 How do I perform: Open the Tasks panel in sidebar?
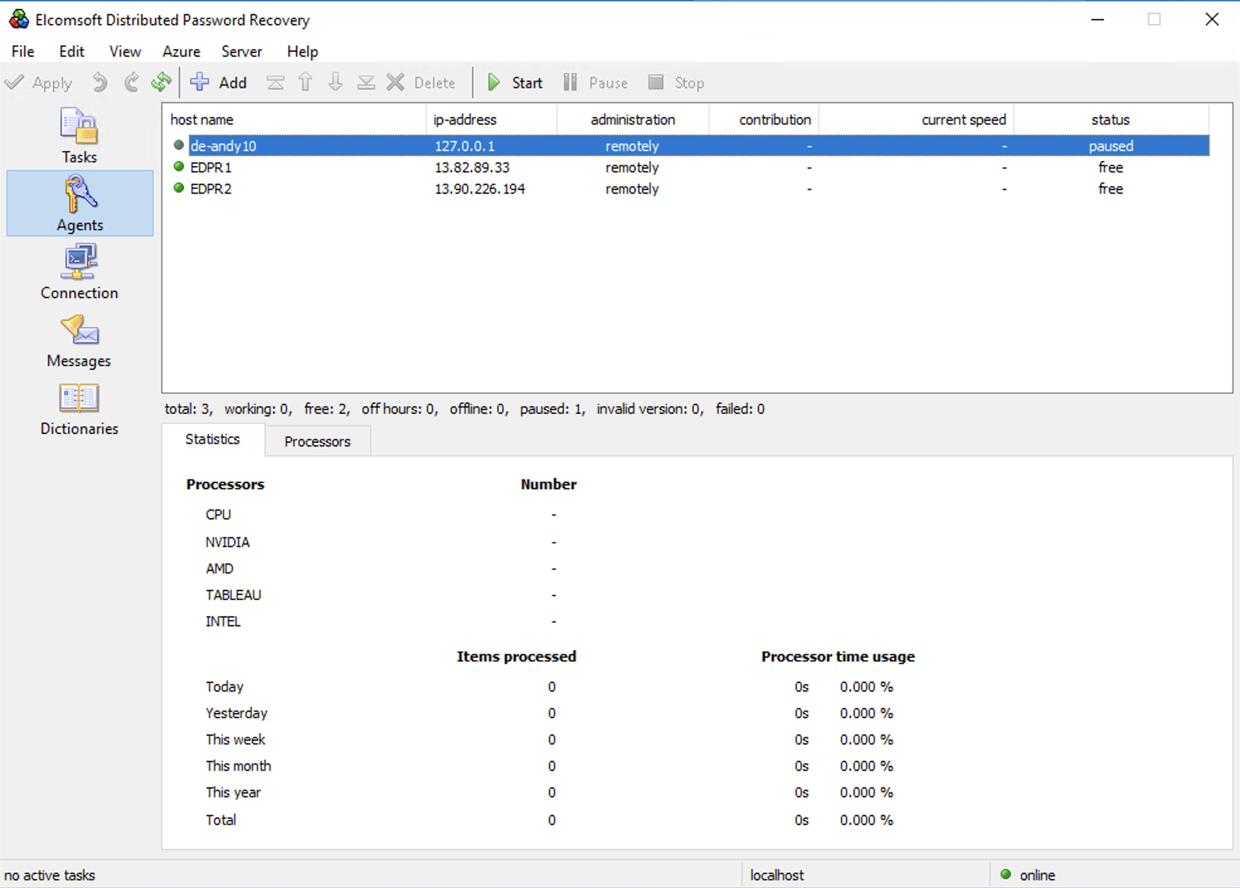[x=79, y=135]
